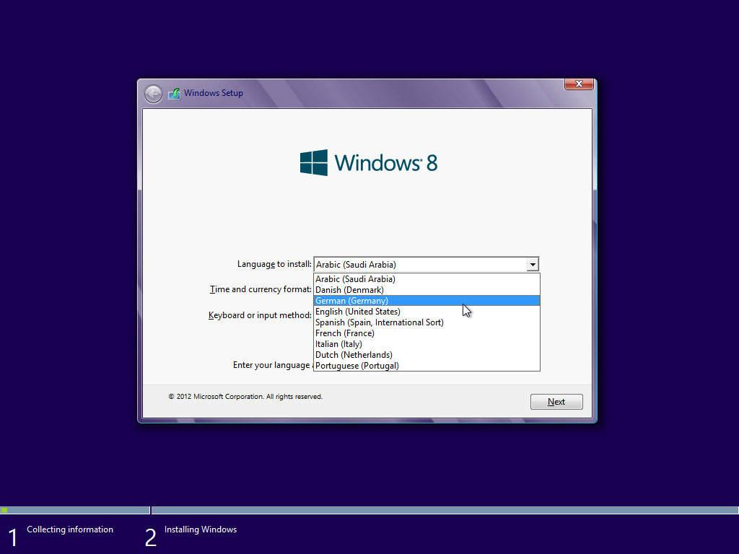Close the Windows Setup dialog
739x554 pixels.
pyautogui.click(x=579, y=84)
